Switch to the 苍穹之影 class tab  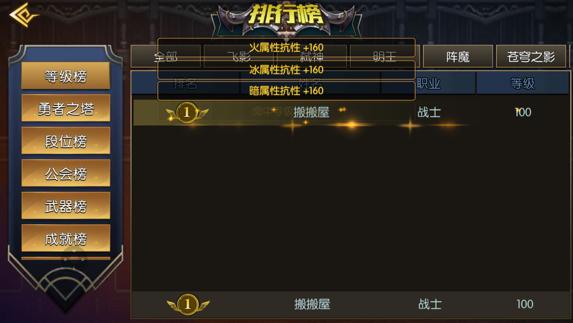(x=531, y=56)
